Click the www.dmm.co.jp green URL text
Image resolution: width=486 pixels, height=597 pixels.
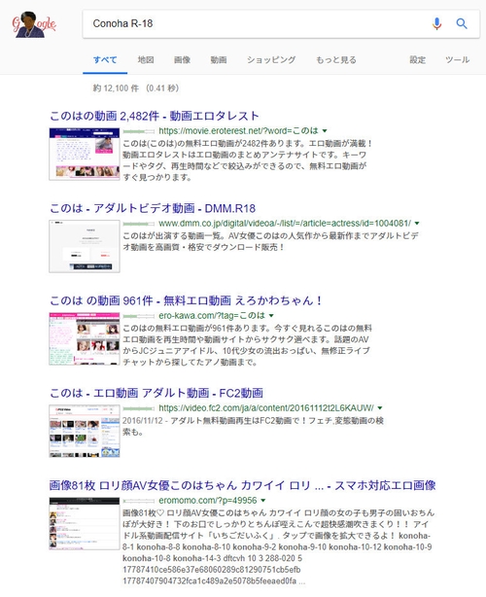(285, 224)
